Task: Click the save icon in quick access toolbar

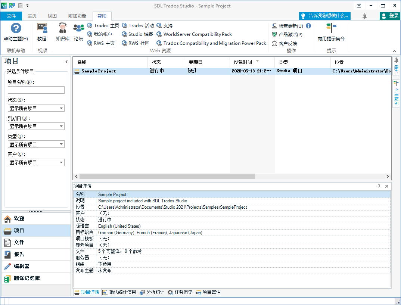Action: 20,5
